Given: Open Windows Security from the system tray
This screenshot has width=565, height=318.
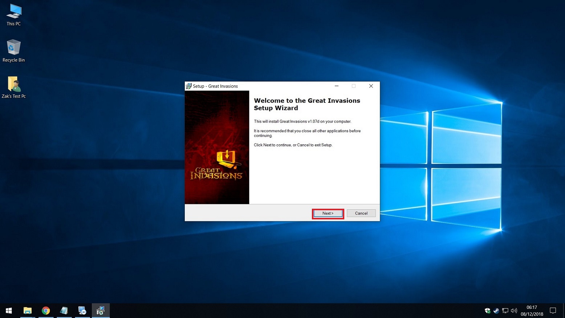Looking at the screenshot, I should [487, 311].
